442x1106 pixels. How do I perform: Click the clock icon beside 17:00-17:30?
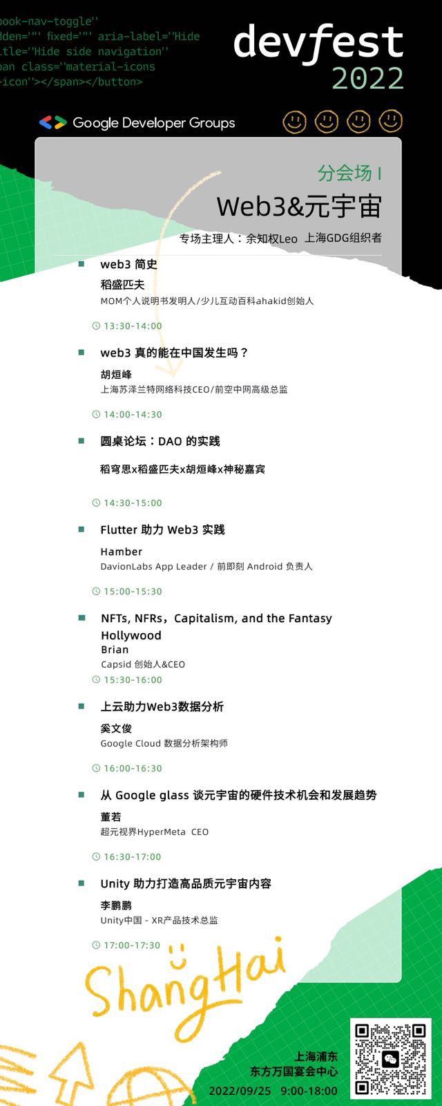coord(97,945)
